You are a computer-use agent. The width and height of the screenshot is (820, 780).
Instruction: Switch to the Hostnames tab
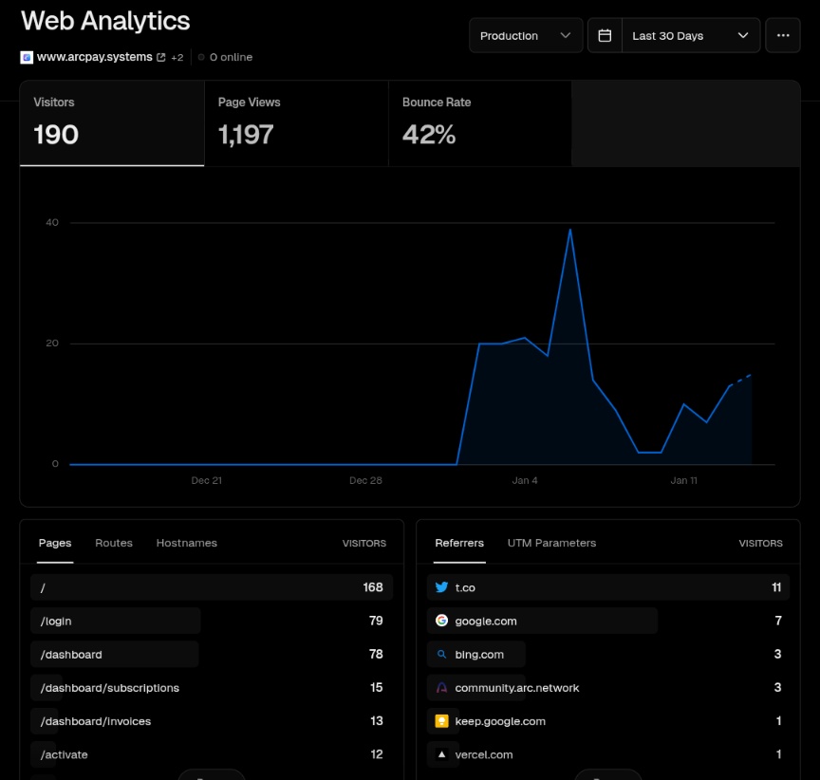coord(187,543)
